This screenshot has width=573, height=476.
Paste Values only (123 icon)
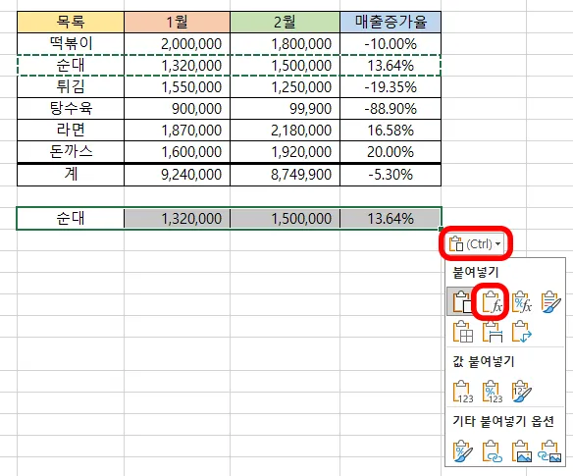(463, 392)
